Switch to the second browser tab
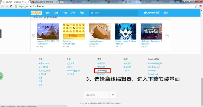Viewport: 203px width, 107px height. pos(44,2)
